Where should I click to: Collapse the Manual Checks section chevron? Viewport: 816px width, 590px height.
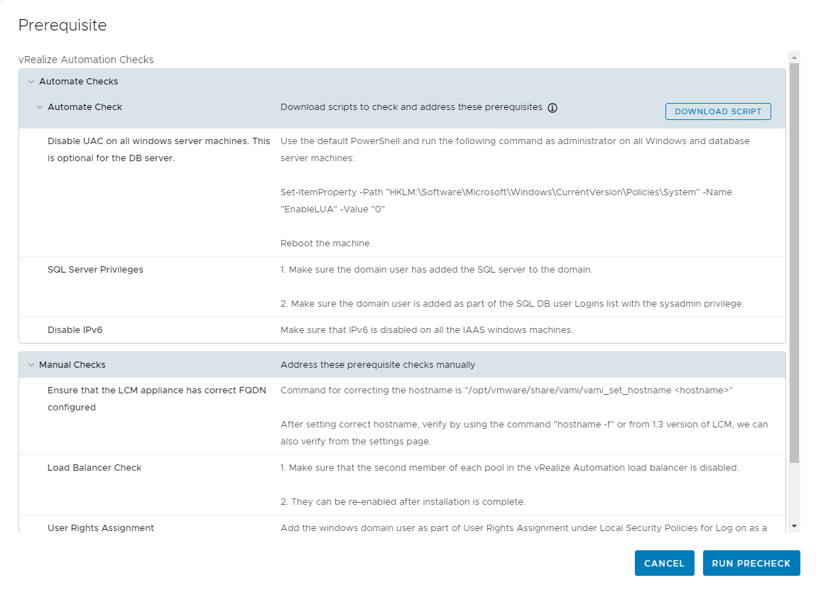(x=31, y=365)
